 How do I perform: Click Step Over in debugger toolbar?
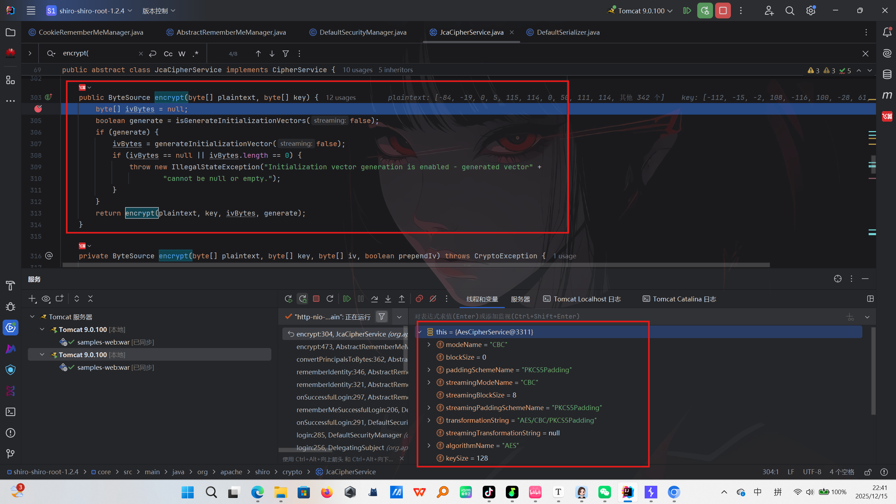coord(374,299)
